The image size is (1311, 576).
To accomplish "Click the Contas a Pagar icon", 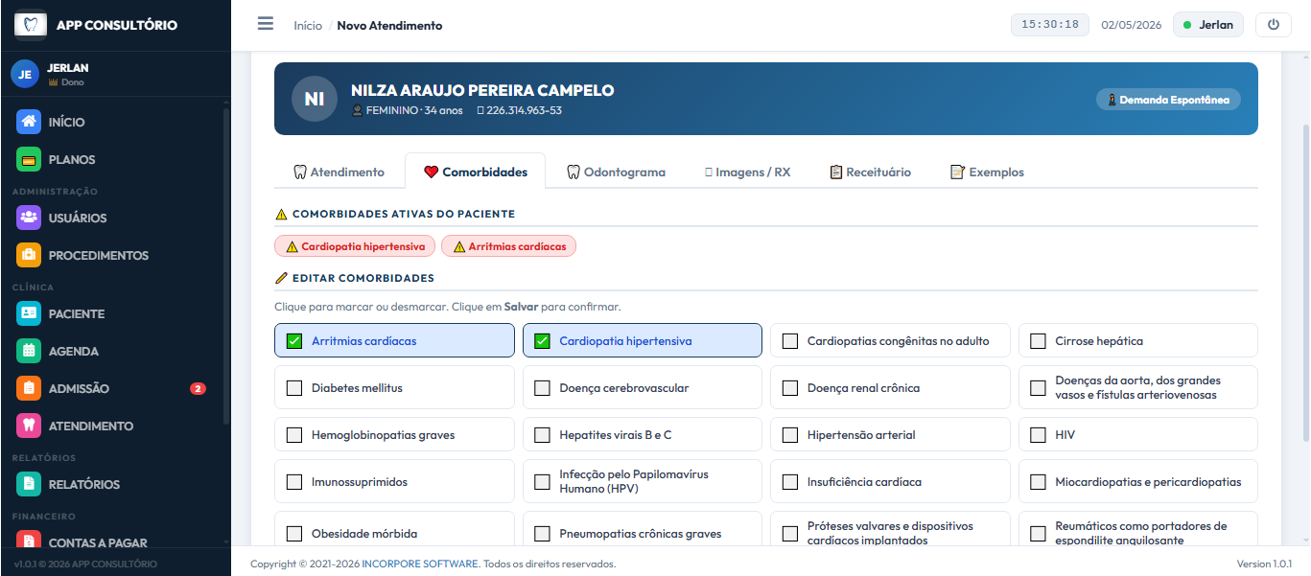I will [x=29, y=541].
